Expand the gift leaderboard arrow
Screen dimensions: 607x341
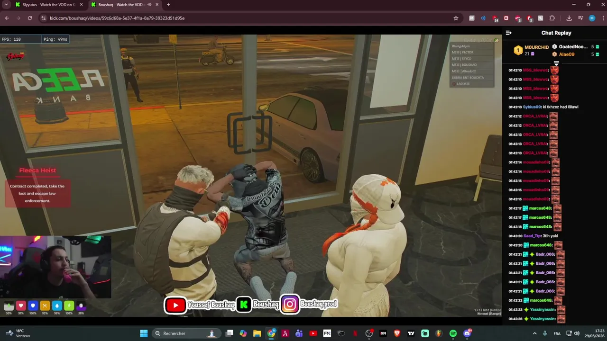[556, 63]
